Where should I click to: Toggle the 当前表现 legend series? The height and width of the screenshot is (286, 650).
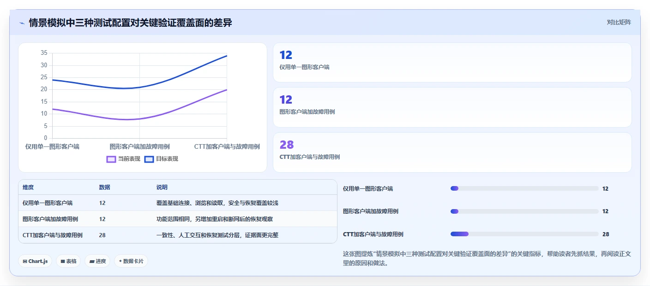pyautogui.click(x=123, y=159)
